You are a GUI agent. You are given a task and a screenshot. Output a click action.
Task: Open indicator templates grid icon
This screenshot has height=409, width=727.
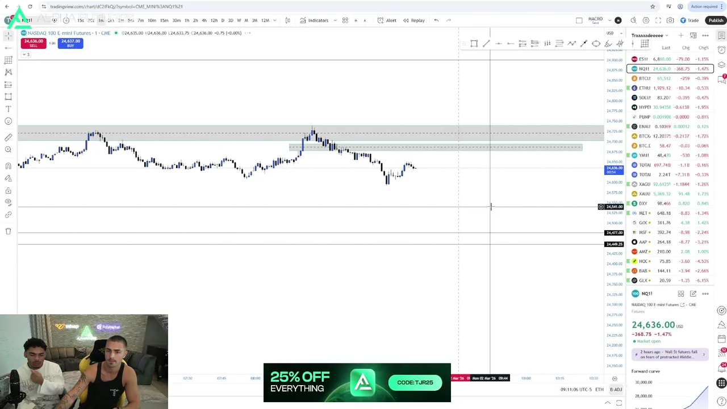(345, 20)
